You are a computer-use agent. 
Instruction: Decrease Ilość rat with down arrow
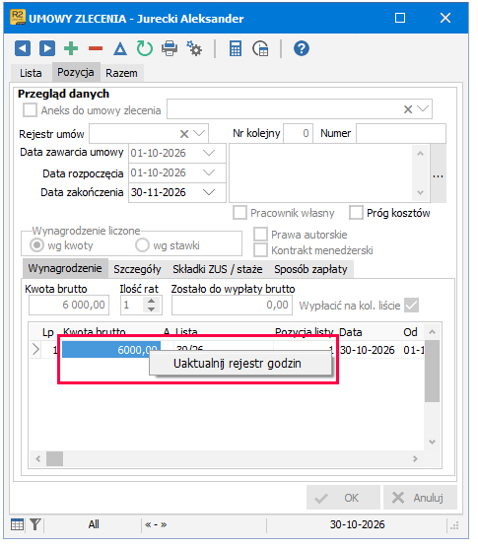(x=151, y=309)
